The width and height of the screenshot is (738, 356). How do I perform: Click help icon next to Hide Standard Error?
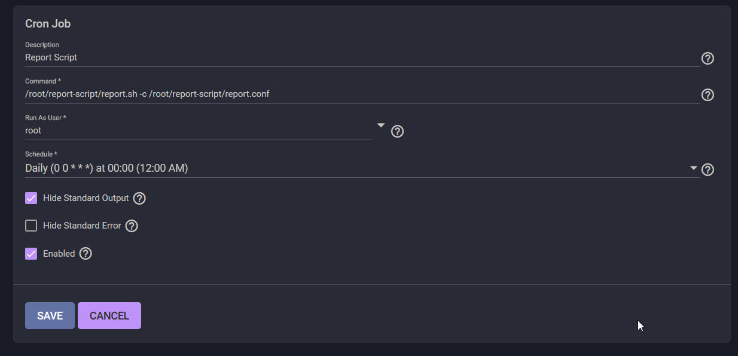pos(132,226)
